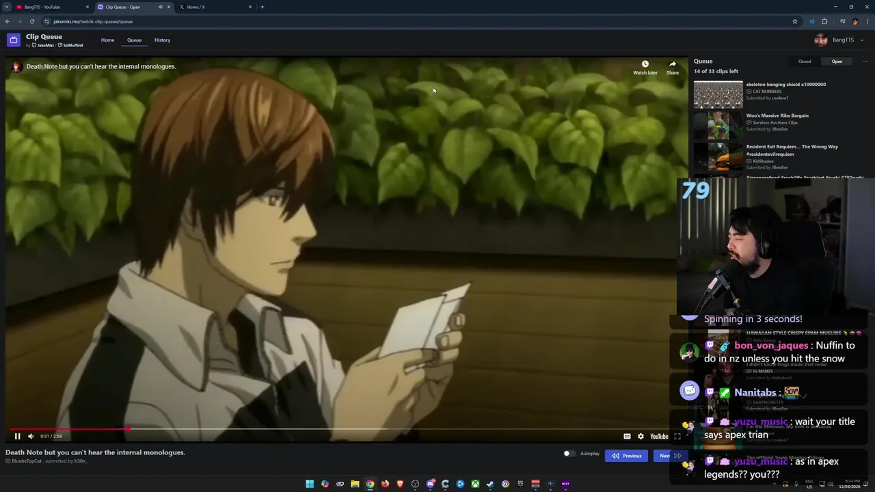Click the video progress bar
Viewport: 875px width, 492px height.
(346, 429)
